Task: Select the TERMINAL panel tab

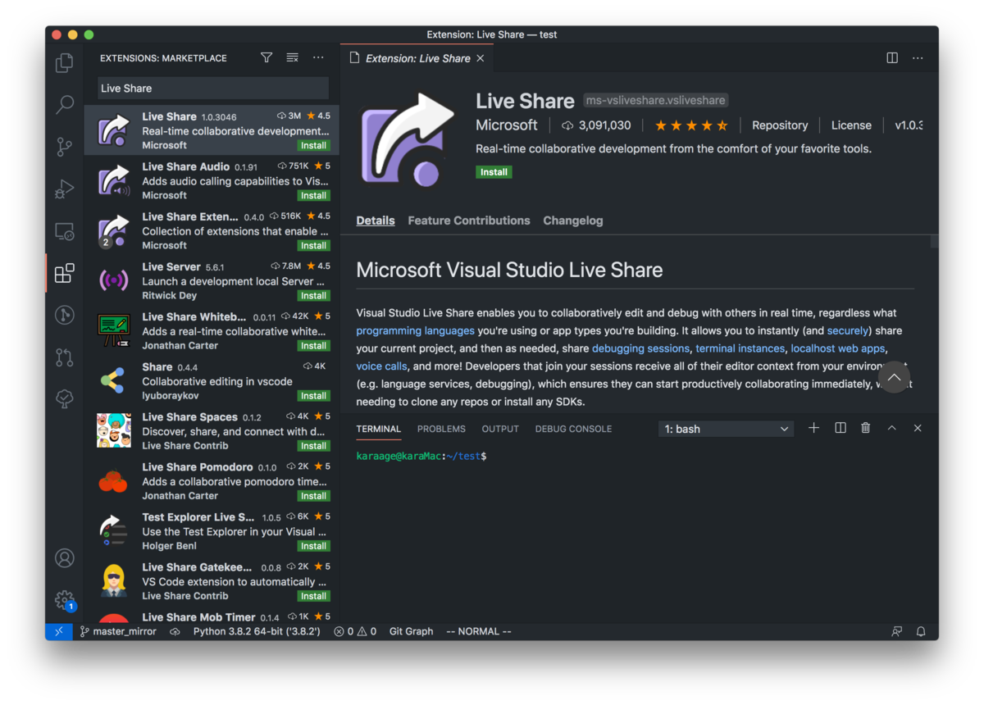Action: click(x=379, y=429)
